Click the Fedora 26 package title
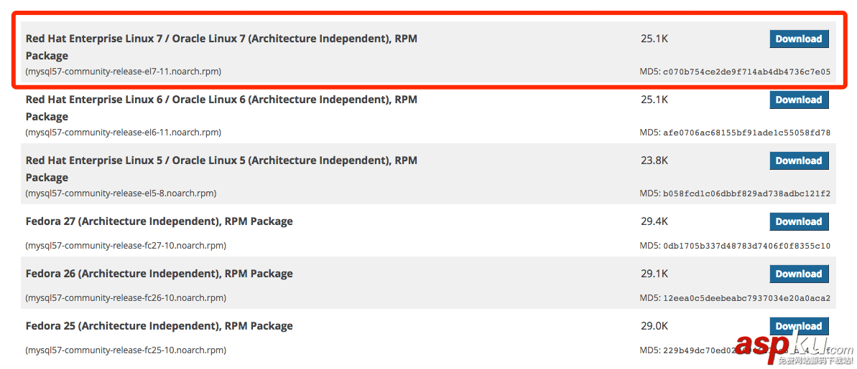The height and width of the screenshot is (369, 857). tap(159, 274)
